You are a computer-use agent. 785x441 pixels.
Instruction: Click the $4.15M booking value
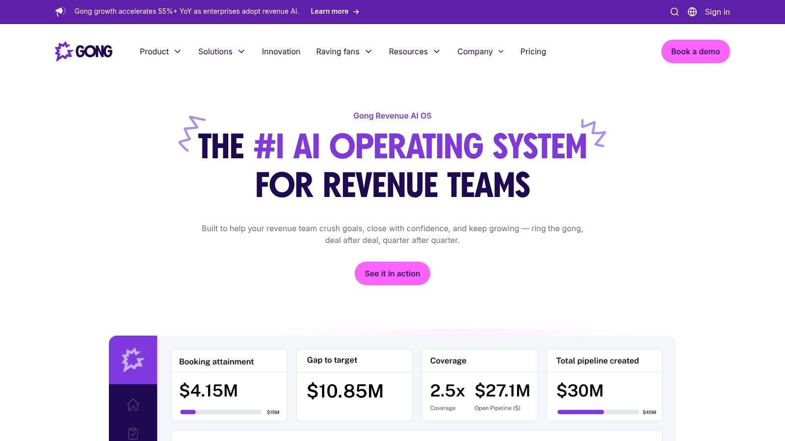point(209,391)
